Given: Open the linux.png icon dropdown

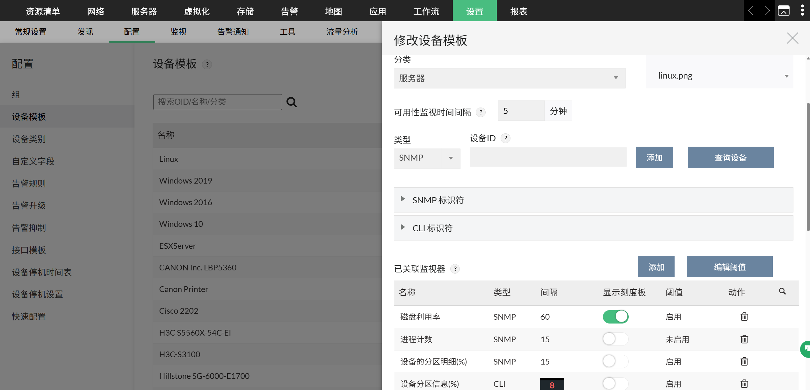Looking at the screenshot, I should [x=720, y=76].
